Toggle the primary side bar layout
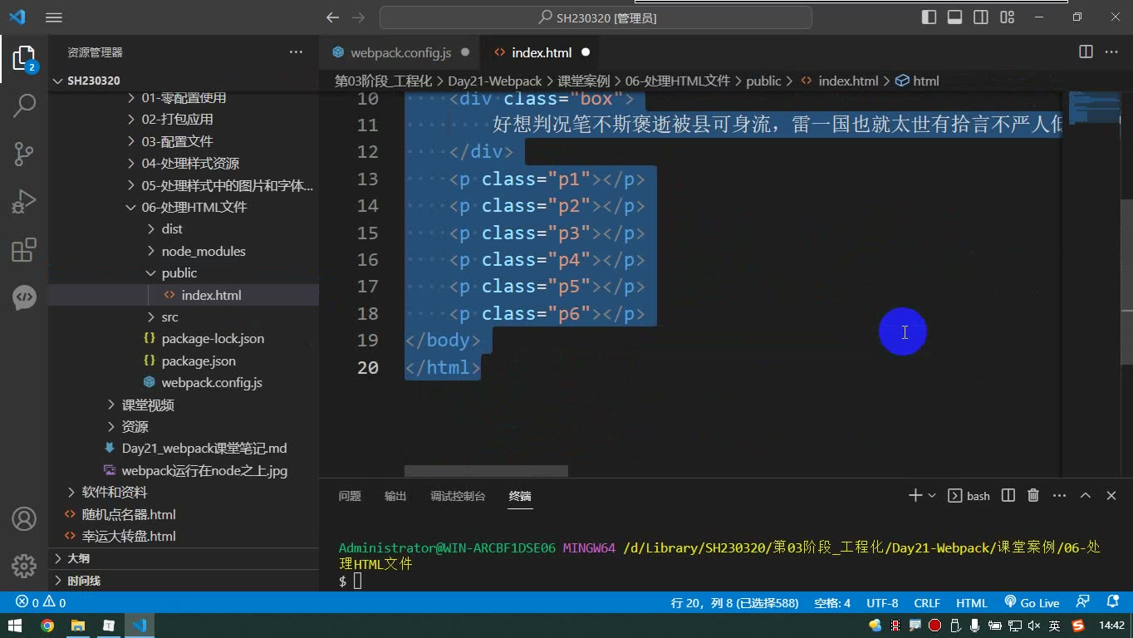The image size is (1133, 638). coord(929,17)
